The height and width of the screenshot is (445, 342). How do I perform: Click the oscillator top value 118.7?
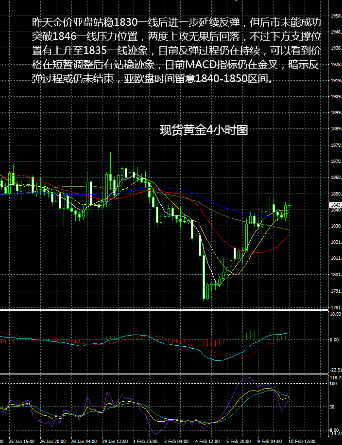click(336, 378)
